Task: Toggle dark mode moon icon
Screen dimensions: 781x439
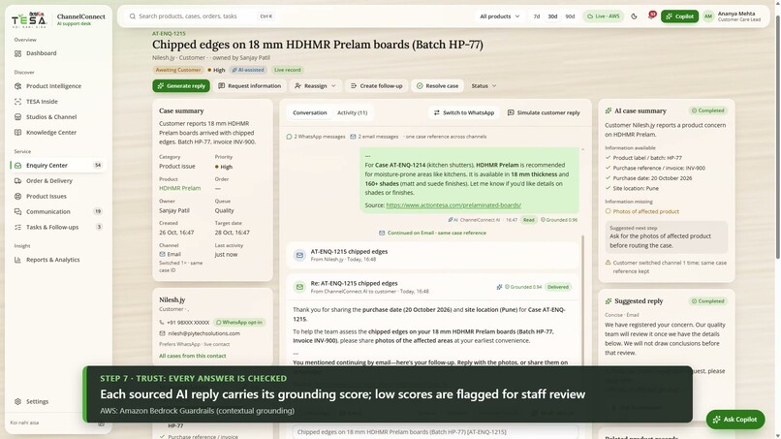Action: pyautogui.click(x=634, y=16)
